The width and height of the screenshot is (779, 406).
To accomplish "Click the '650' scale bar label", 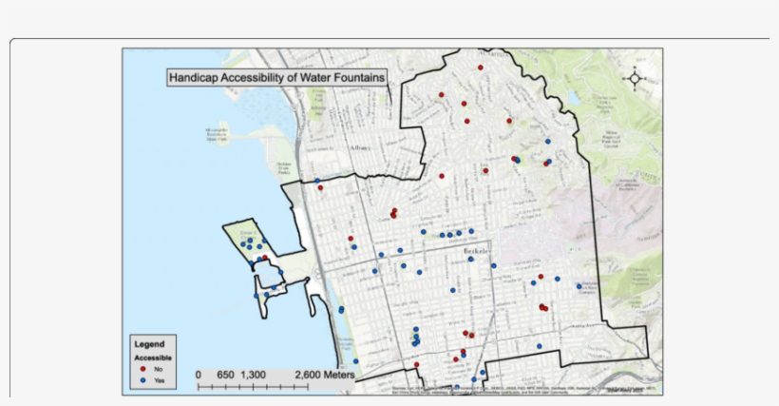I will (225, 375).
